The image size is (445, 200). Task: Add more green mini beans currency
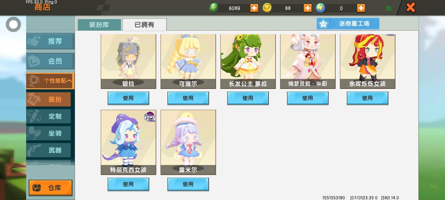click(254, 8)
